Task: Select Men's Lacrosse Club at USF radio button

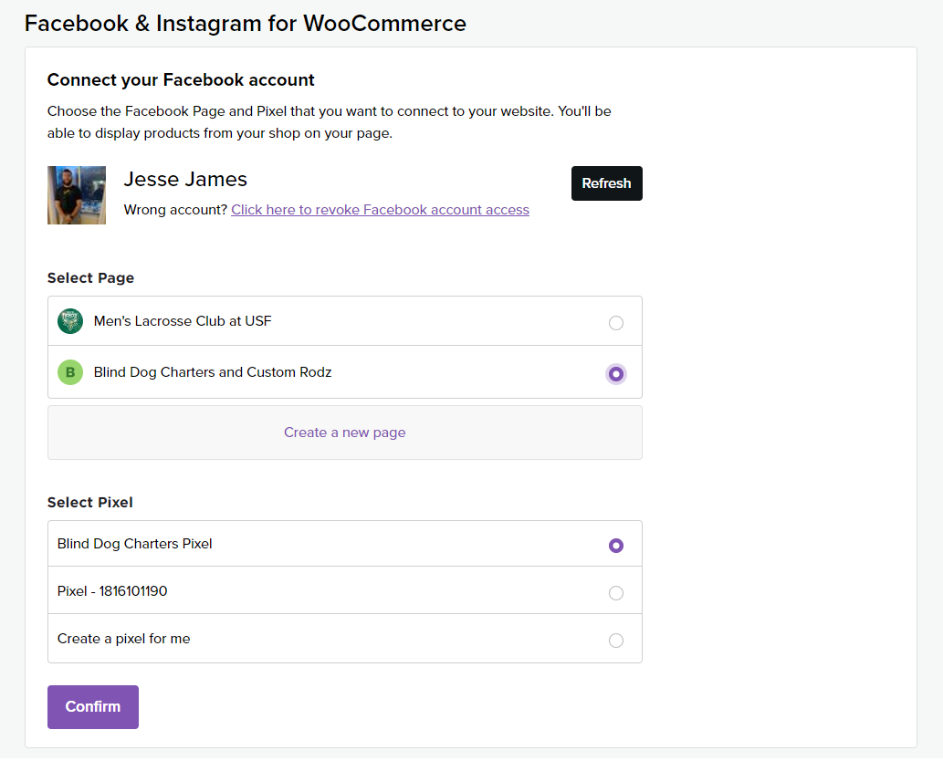Action: click(616, 323)
